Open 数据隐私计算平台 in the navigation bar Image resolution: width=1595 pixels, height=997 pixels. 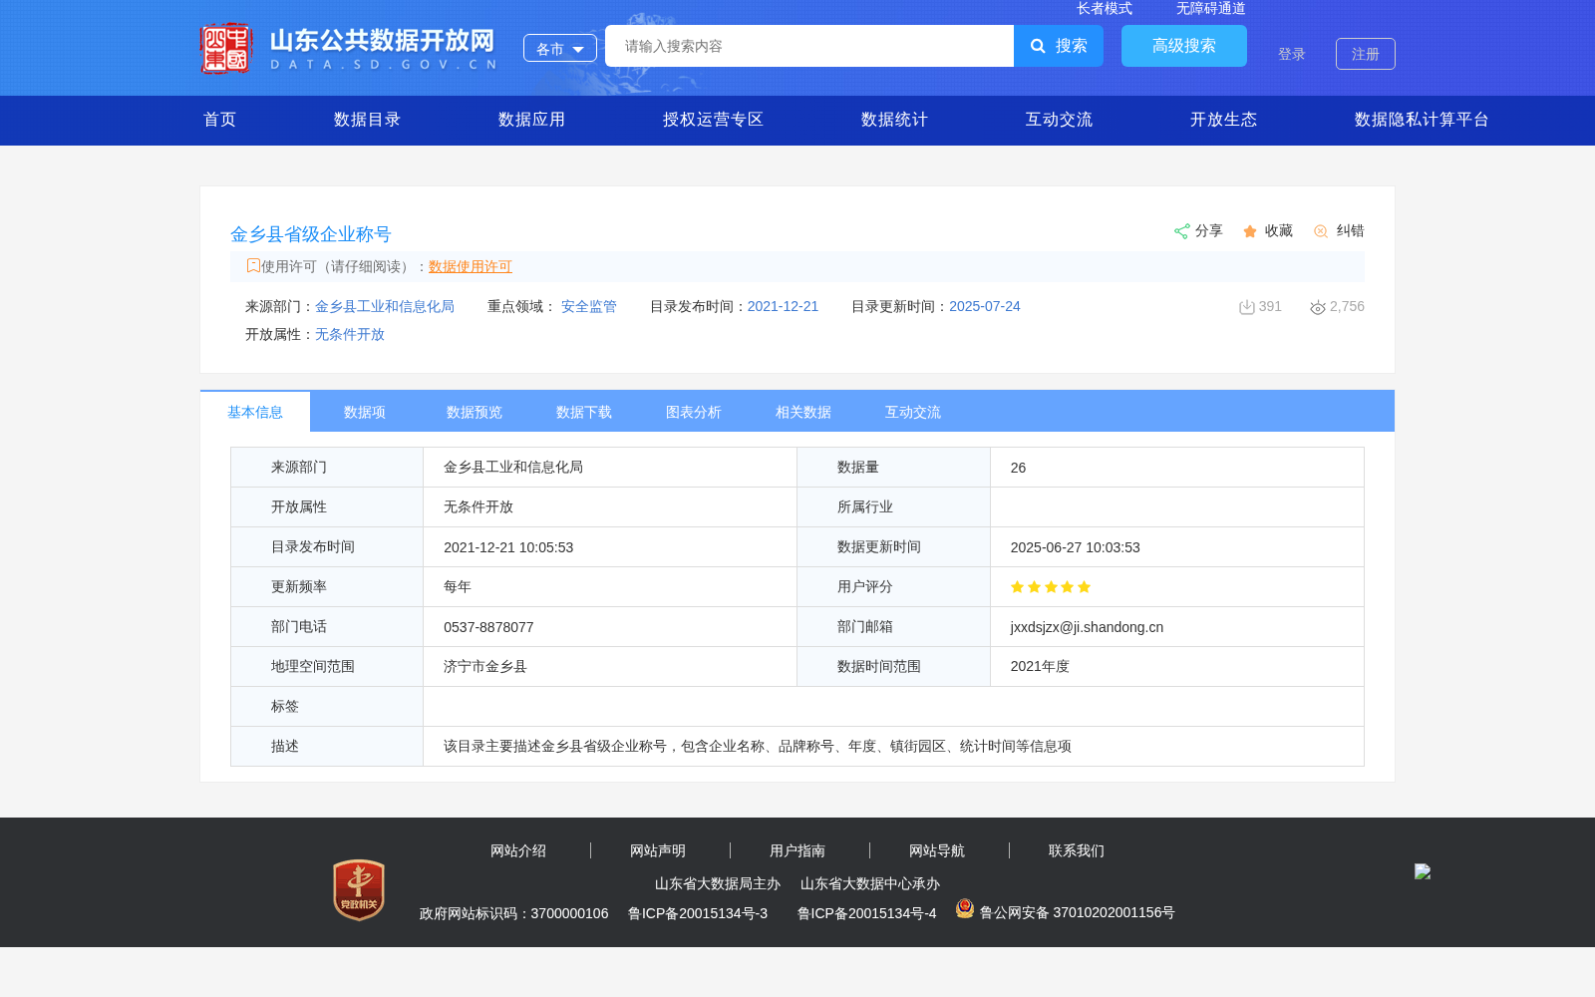(1423, 120)
